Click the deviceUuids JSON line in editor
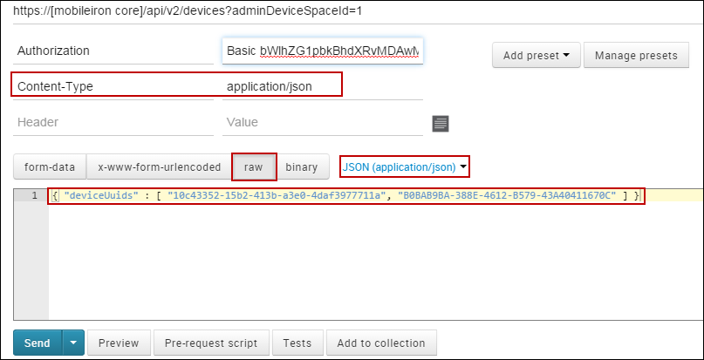Image resolution: width=704 pixels, height=360 pixels. tap(345, 195)
